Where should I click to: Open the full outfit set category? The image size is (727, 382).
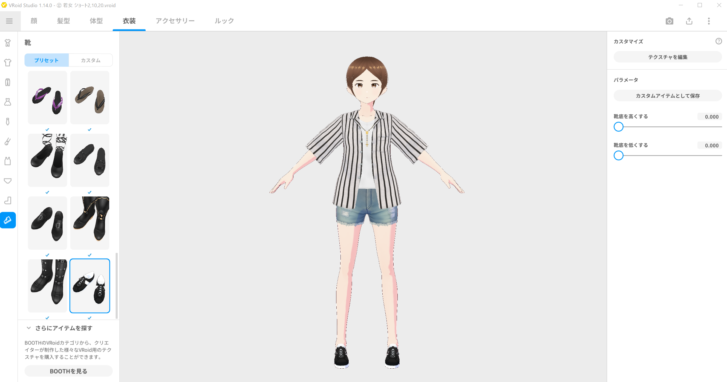pyautogui.click(x=8, y=43)
